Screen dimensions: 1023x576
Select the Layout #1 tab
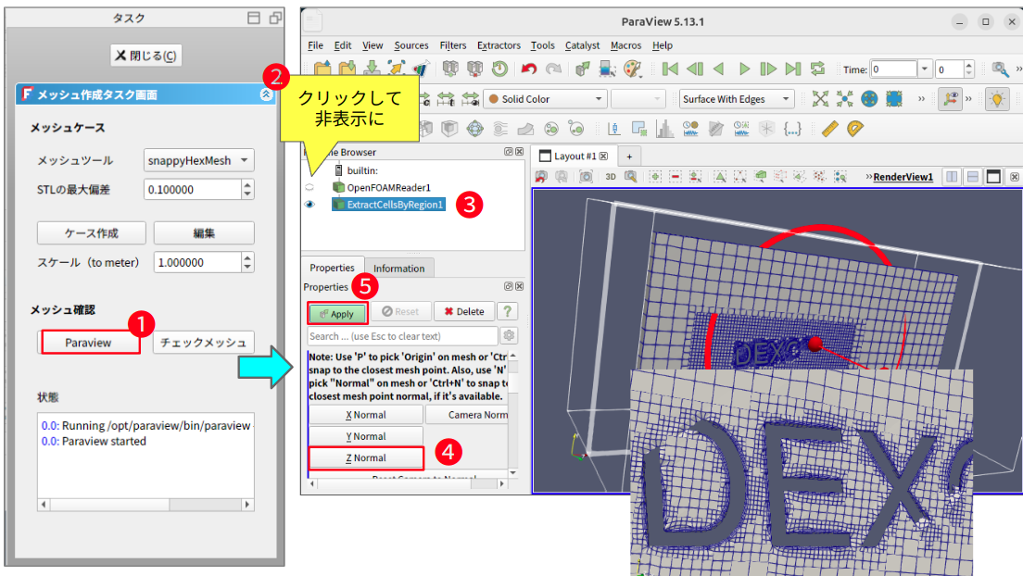coord(575,156)
